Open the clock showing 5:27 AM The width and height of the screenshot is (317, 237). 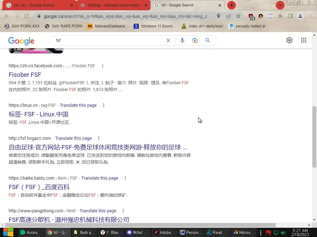[300, 232]
